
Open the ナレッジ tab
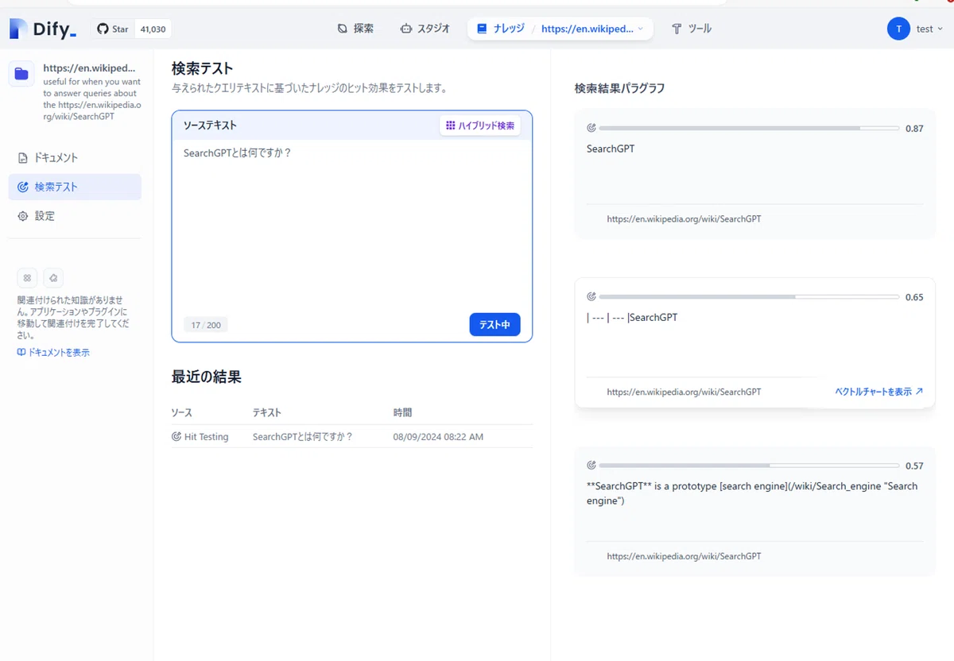pos(499,29)
